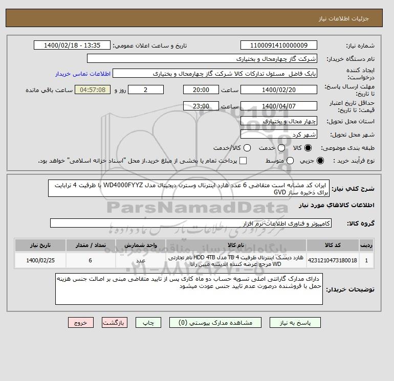Select the متوسط purchase type radio

coord(290,161)
